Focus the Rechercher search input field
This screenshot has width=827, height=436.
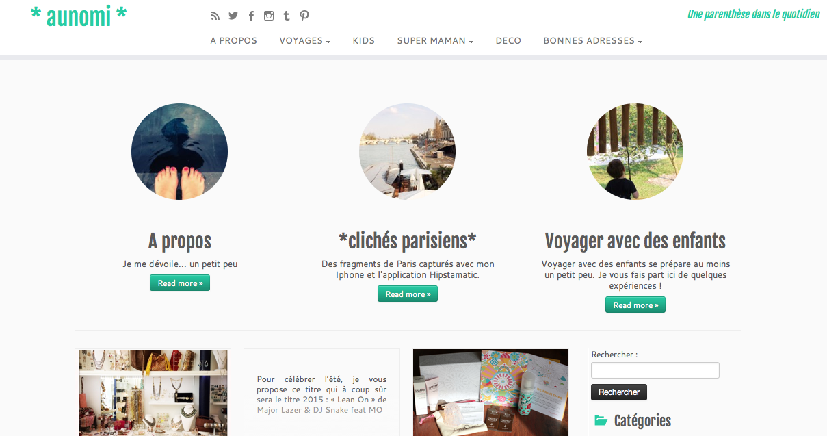(x=655, y=370)
